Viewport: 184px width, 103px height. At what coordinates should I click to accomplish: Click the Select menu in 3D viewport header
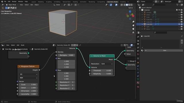27,5
